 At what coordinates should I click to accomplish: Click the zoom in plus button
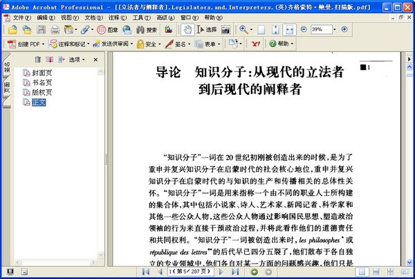coord(344,29)
